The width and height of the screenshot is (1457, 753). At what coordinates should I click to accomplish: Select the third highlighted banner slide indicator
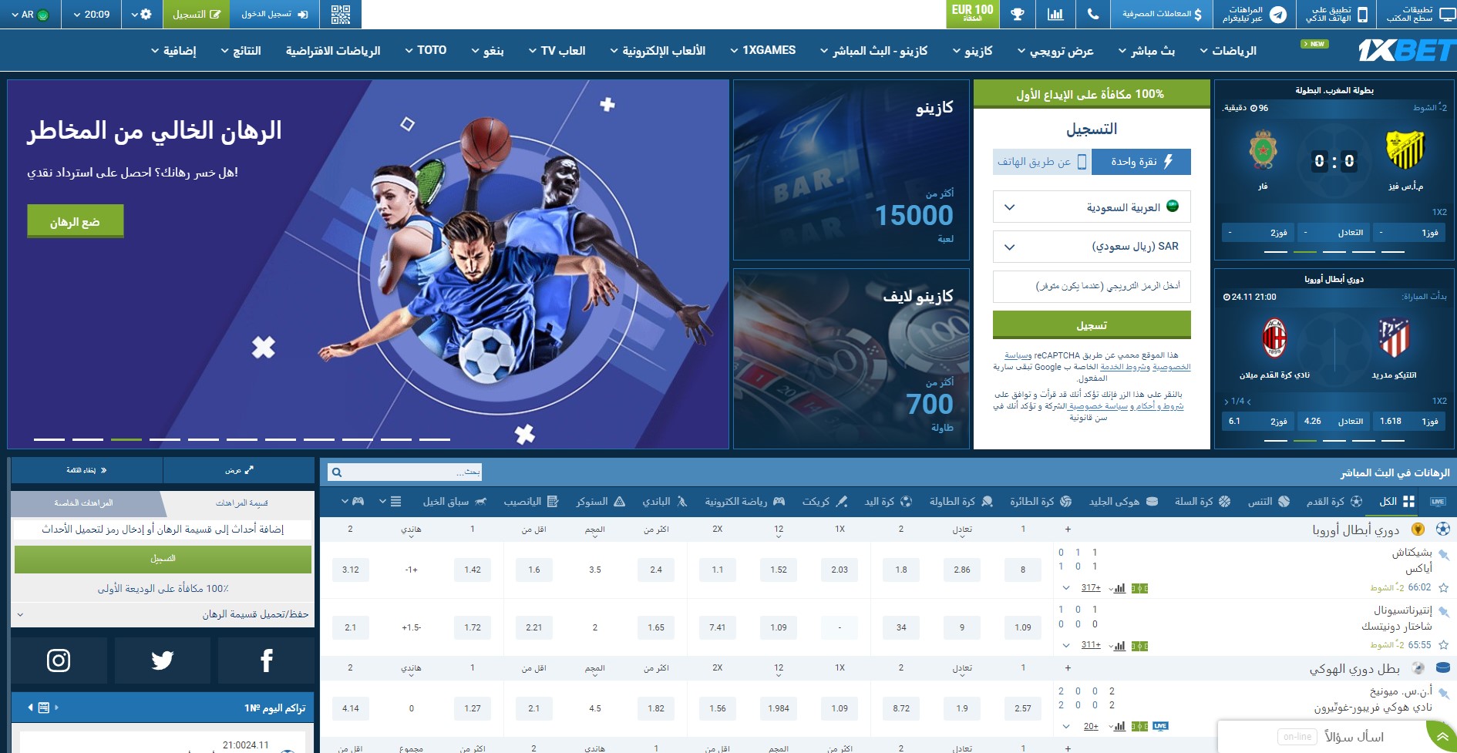click(x=126, y=439)
